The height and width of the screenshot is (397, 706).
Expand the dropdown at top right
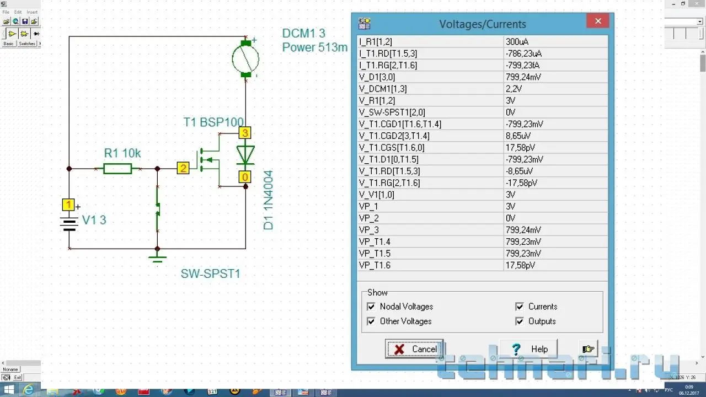pyautogui.click(x=699, y=22)
